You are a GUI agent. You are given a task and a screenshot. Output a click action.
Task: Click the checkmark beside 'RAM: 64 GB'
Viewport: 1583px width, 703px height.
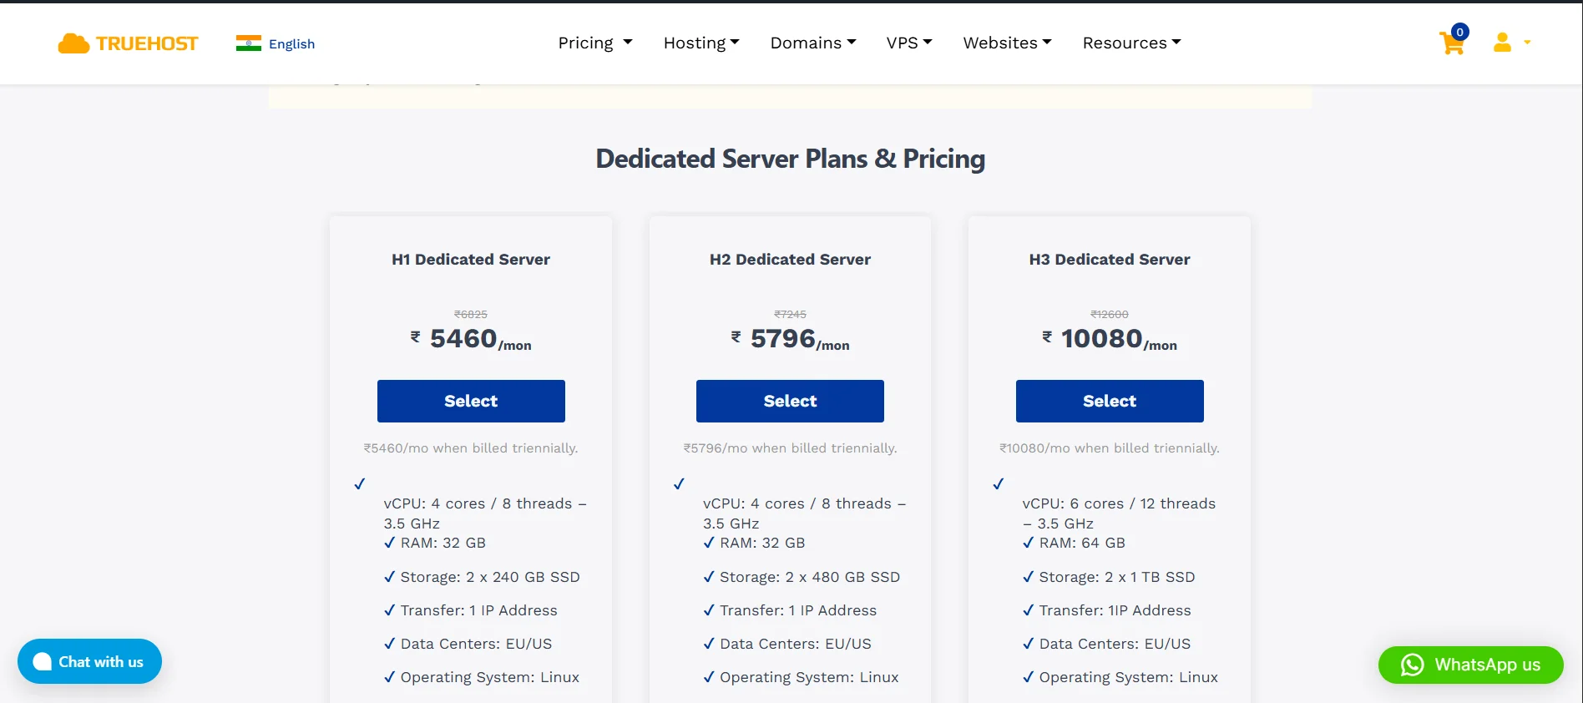click(1028, 543)
